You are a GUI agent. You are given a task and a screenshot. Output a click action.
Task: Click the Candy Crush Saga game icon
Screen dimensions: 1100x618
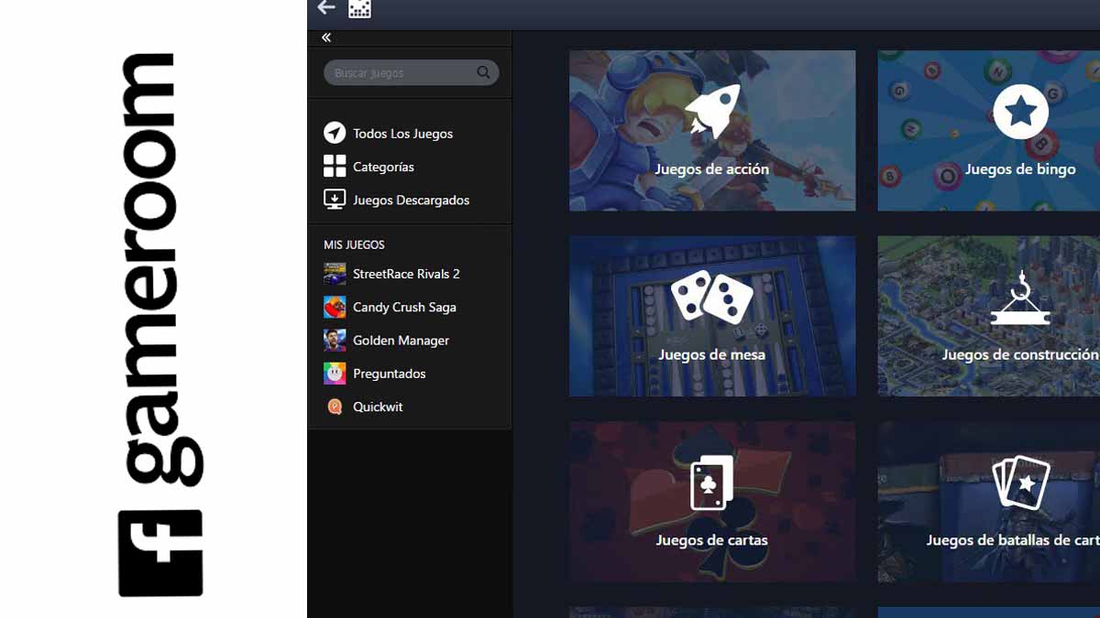pyautogui.click(x=335, y=307)
